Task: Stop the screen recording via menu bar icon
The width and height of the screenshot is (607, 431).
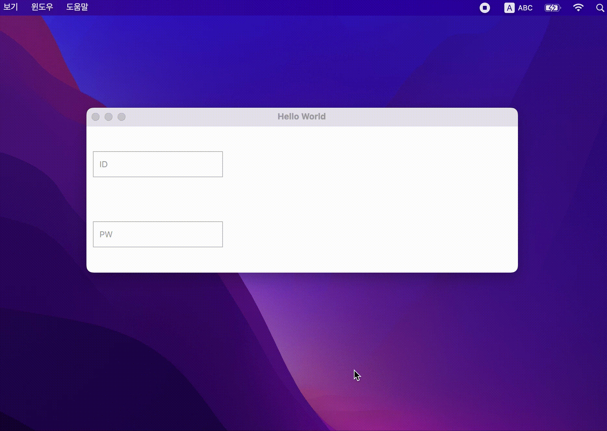Action: point(484,7)
